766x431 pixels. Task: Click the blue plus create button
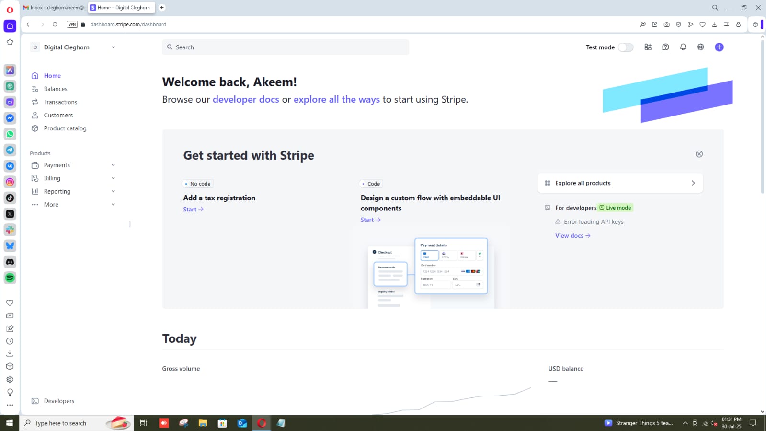point(719,47)
